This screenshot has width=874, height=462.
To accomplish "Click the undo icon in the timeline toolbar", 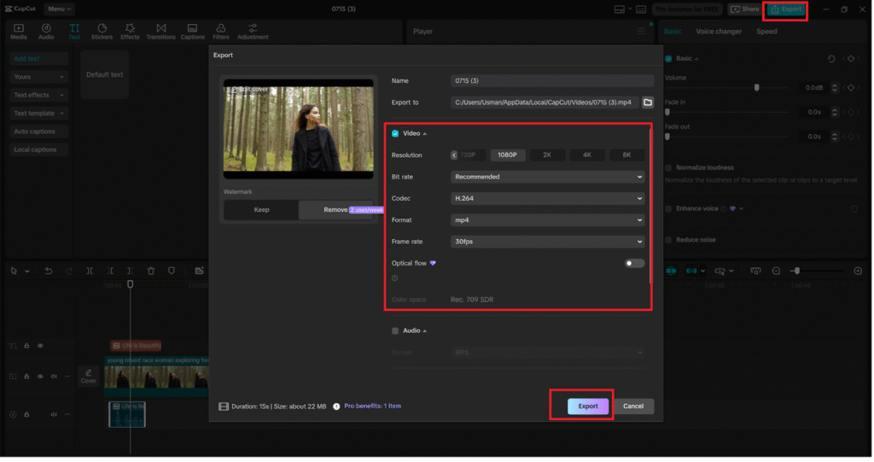I will coord(49,272).
